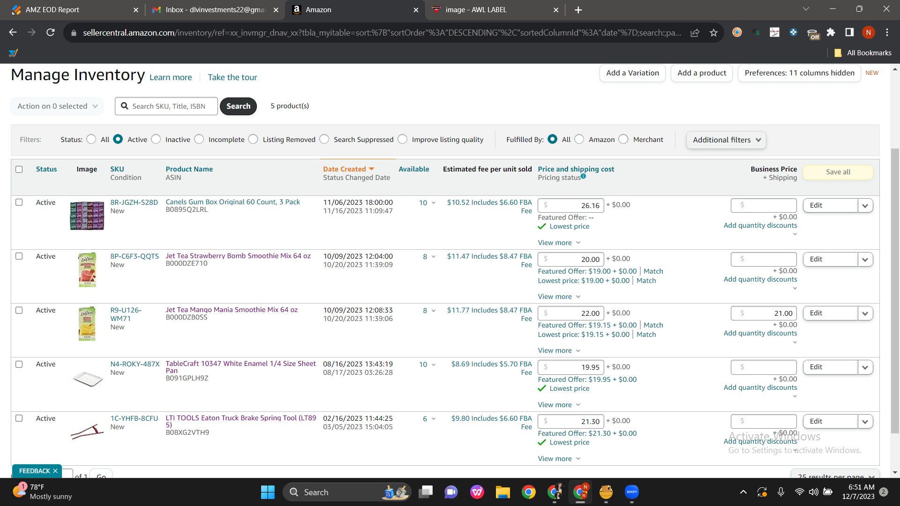Open the Take the tour link
The image size is (900, 506).
232,77
